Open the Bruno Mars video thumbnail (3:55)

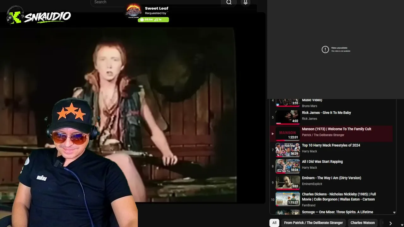pos(288,102)
